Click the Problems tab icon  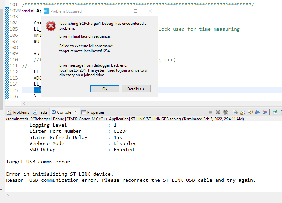point(9,112)
